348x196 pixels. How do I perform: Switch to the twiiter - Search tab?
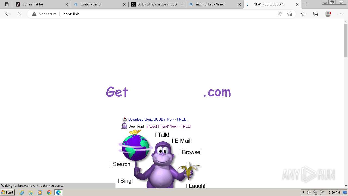coord(100,4)
